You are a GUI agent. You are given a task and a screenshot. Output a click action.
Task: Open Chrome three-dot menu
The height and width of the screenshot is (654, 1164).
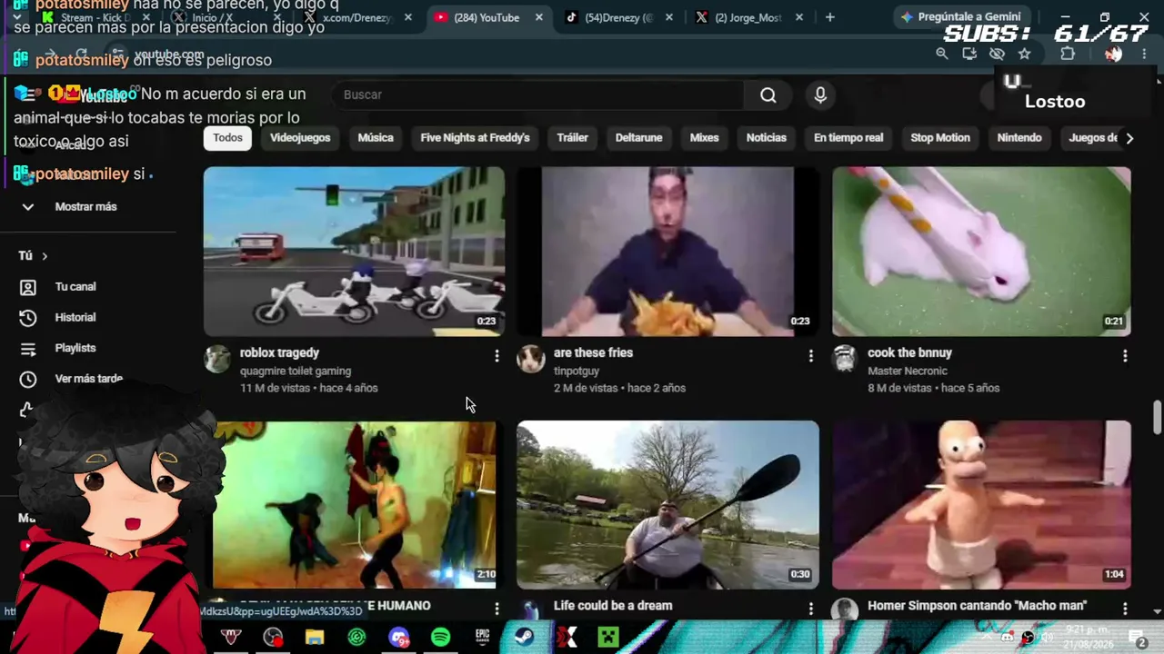1144,54
